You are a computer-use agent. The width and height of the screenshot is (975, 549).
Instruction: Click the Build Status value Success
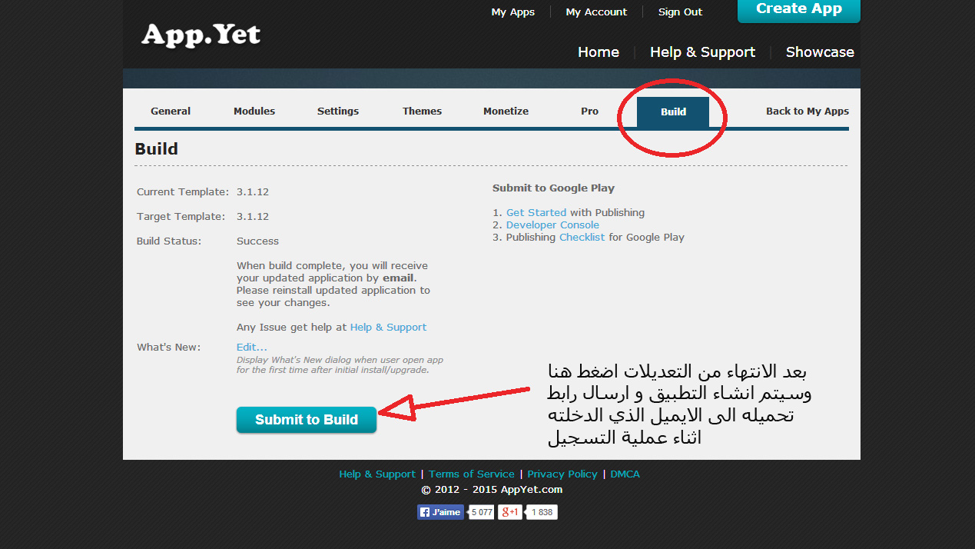[257, 241]
